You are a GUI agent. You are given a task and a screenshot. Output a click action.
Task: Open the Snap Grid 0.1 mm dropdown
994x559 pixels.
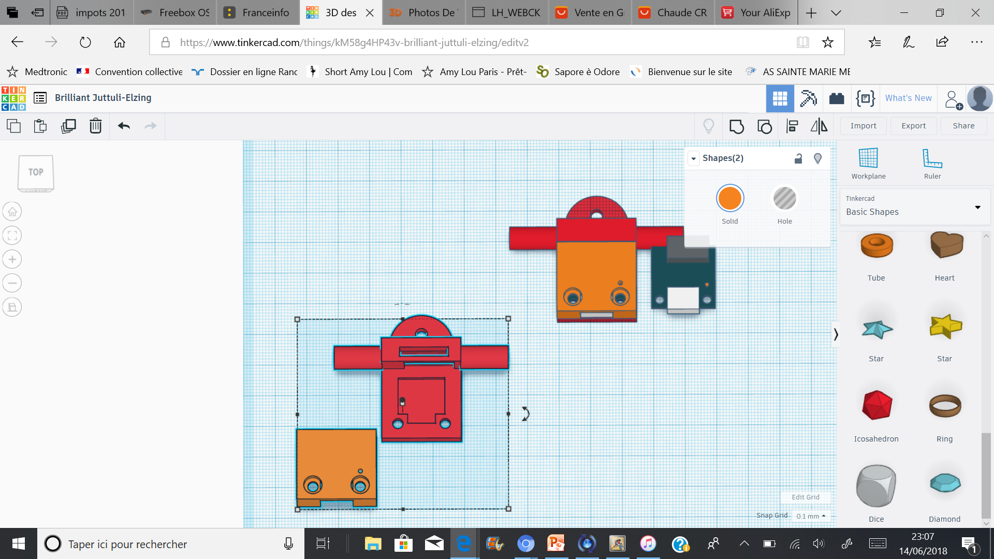click(x=811, y=516)
